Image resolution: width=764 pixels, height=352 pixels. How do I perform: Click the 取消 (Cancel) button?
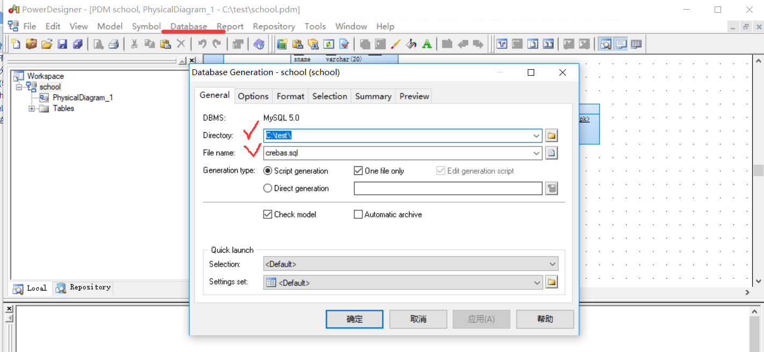click(418, 319)
